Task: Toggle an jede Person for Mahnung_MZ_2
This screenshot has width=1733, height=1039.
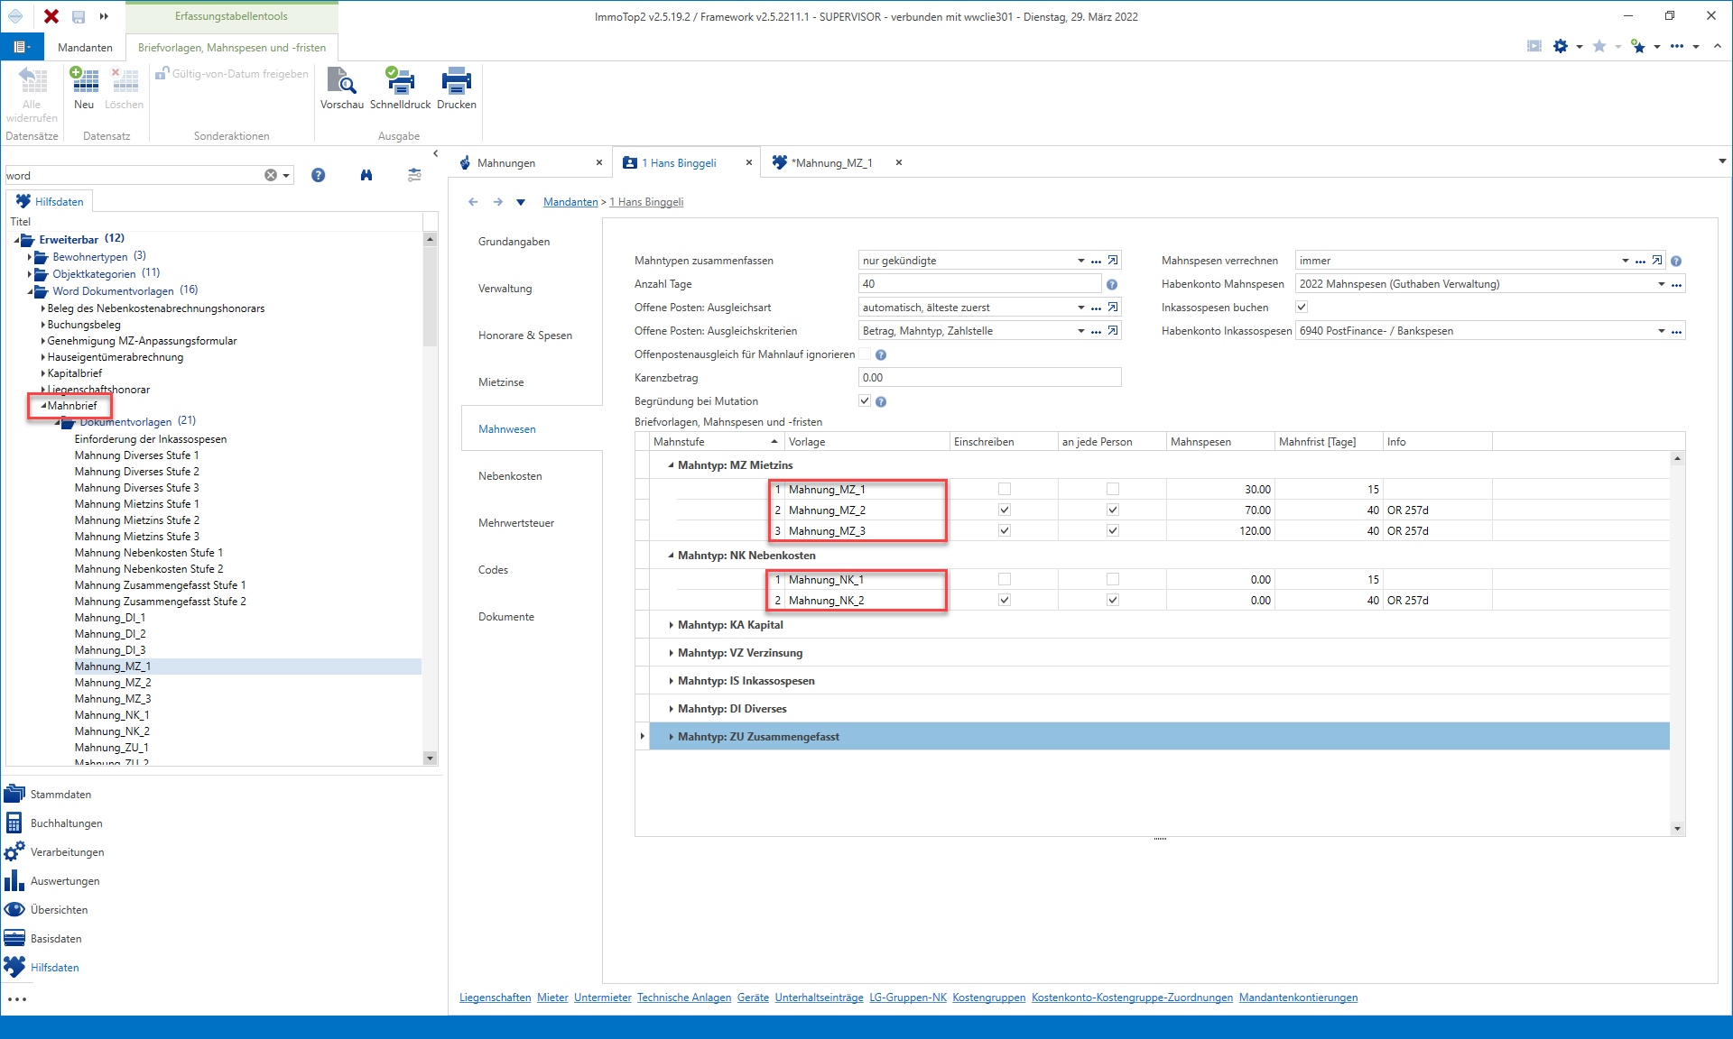Action: (1113, 510)
